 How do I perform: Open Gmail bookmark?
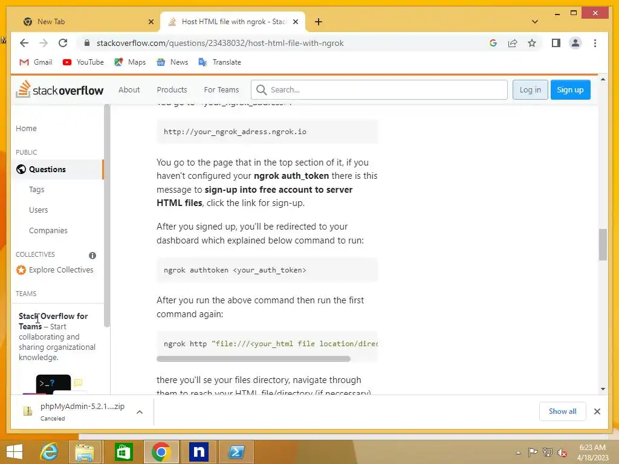(x=36, y=62)
